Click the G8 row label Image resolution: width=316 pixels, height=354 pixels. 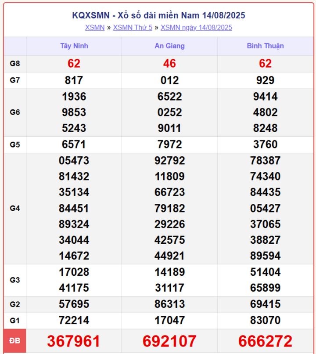click(x=15, y=64)
